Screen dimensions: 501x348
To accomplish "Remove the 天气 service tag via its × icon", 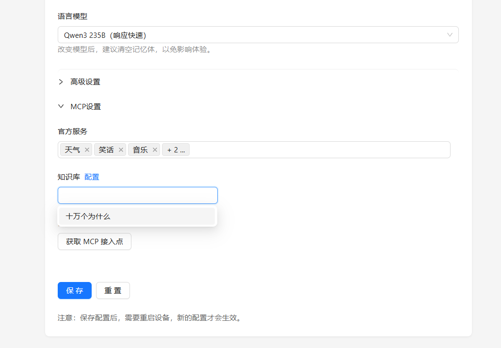I will pyautogui.click(x=87, y=149).
